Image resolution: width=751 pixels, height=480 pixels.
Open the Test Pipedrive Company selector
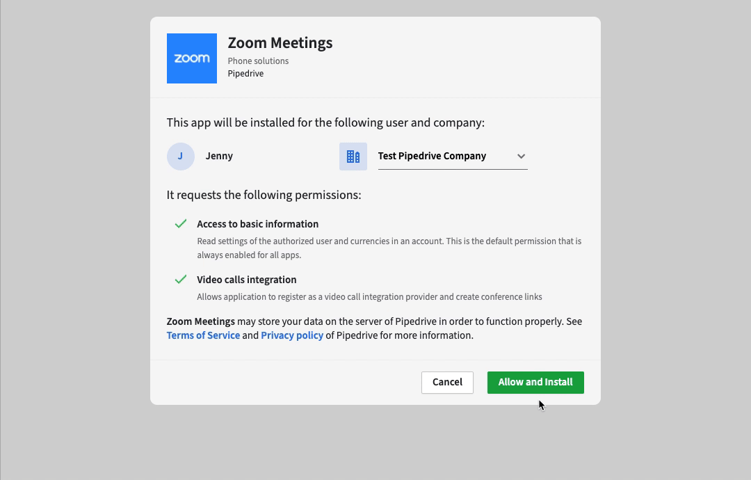click(x=453, y=156)
